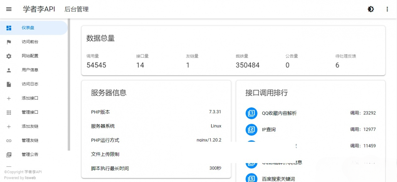
Task: Click the 学者李API title link
Action: point(38,9)
